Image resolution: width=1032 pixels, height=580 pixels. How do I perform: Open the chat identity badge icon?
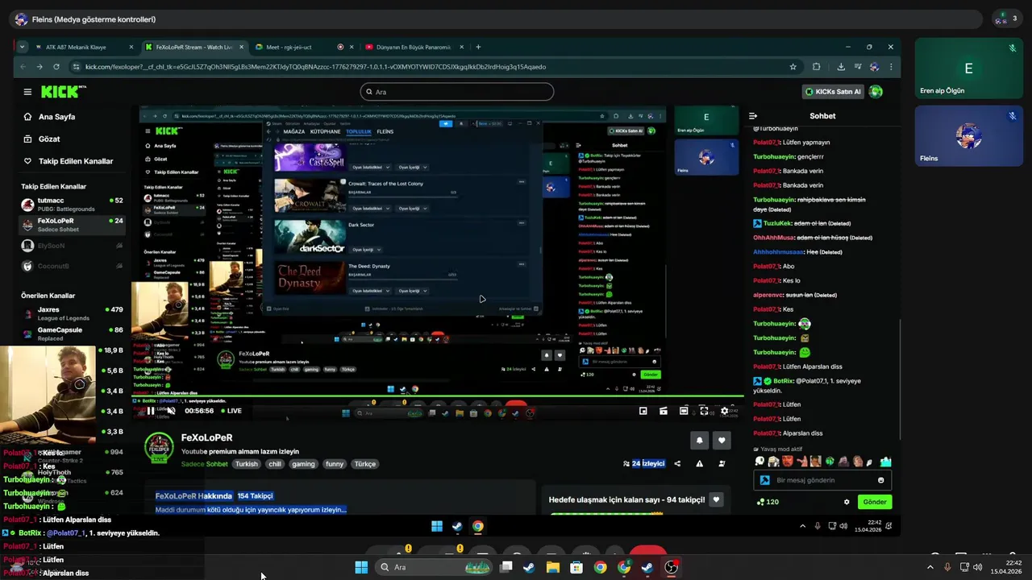764,480
